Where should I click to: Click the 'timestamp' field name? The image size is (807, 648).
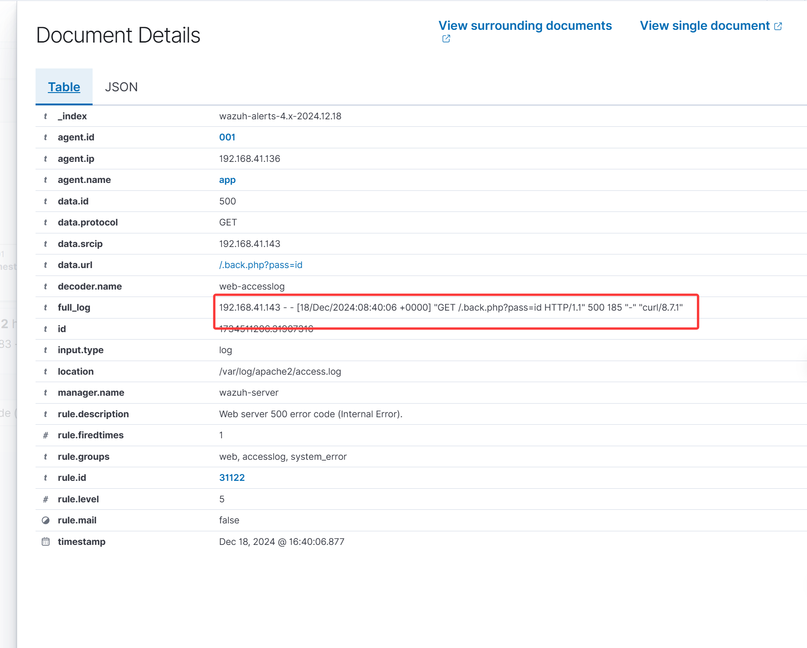click(81, 542)
